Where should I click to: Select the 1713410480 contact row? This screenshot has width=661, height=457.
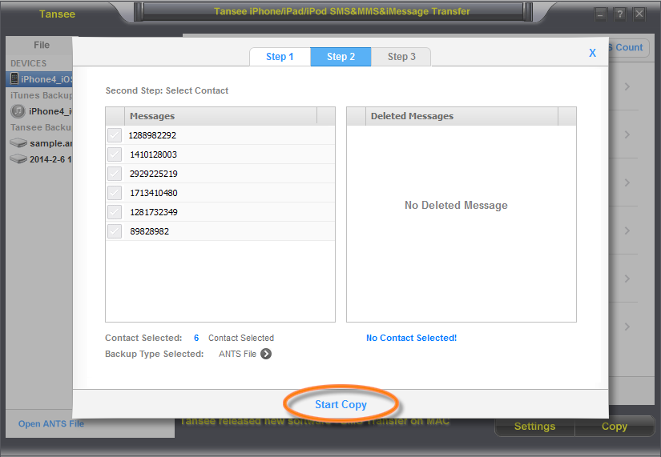(x=220, y=193)
